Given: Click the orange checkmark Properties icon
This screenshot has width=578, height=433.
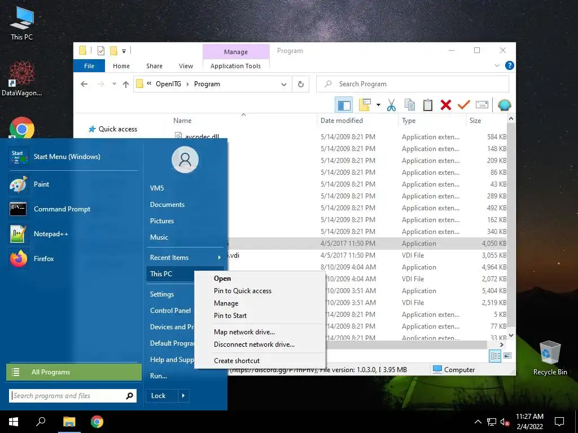Looking at the screenshot, I should pos(464,105).
